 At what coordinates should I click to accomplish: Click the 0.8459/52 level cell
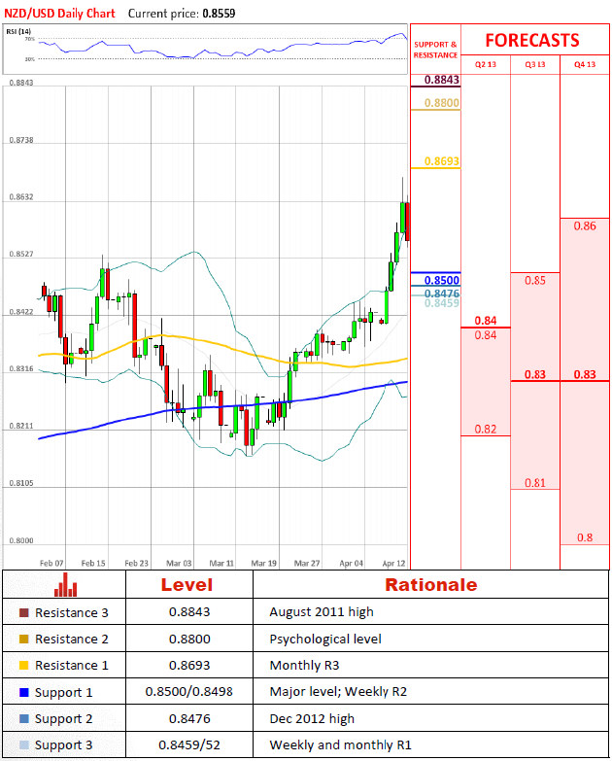coord(189,744)
